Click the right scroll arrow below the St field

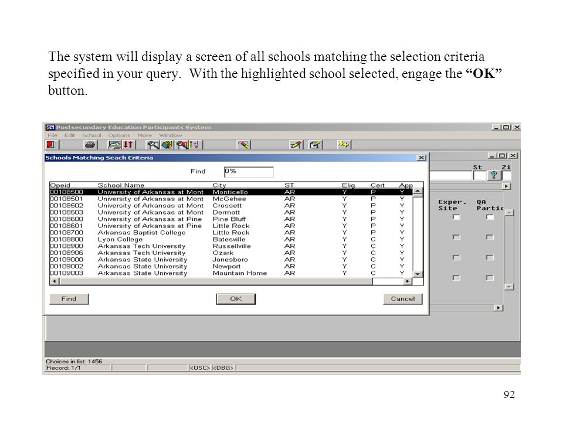506,186
